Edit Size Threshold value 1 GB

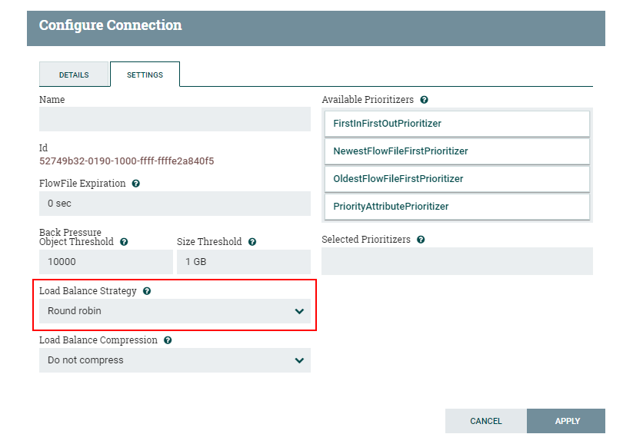(x=244, y=262)
